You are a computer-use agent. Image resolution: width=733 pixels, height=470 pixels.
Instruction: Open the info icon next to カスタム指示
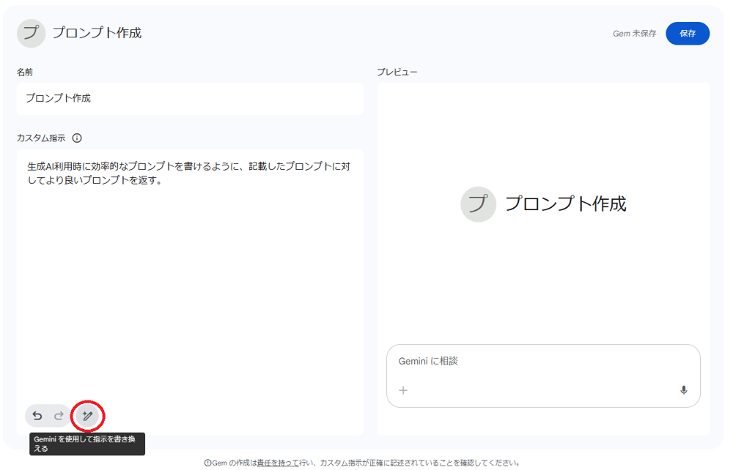(77, 138)
